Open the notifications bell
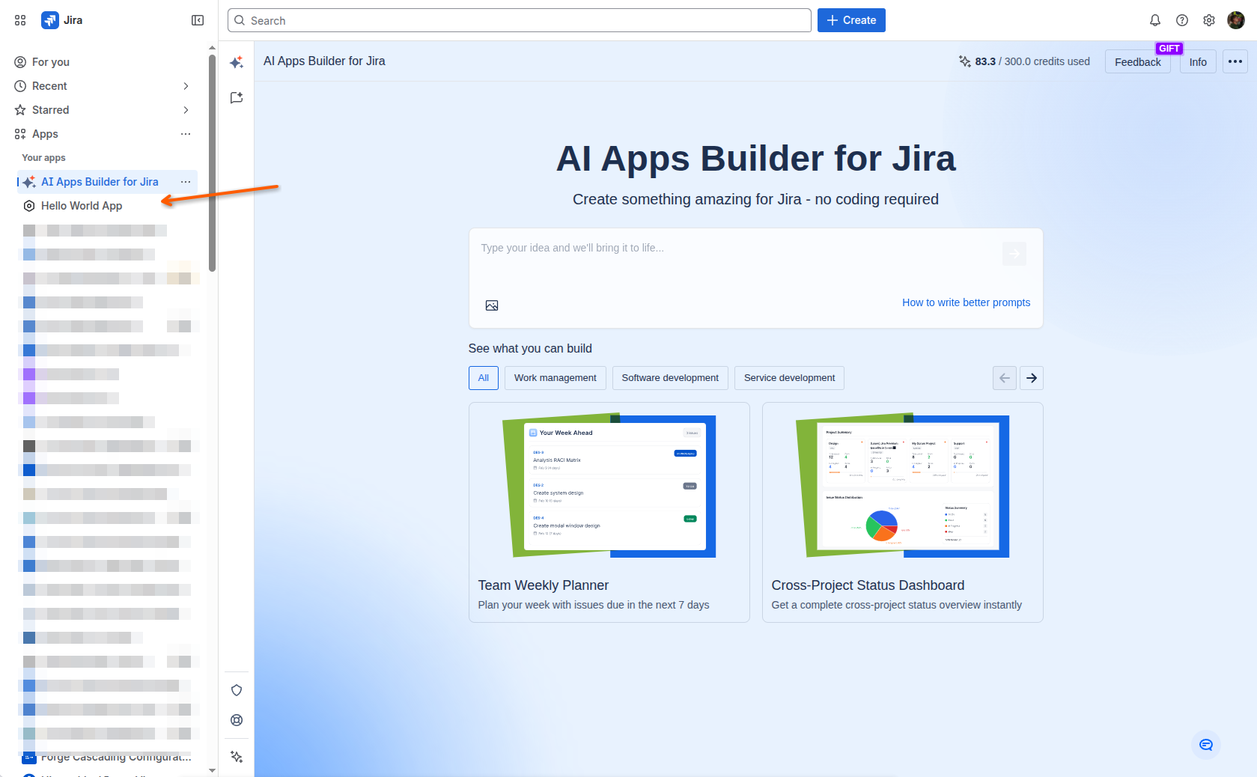The height and width of the screenshot is (777, 1257). click(1155, 20)
